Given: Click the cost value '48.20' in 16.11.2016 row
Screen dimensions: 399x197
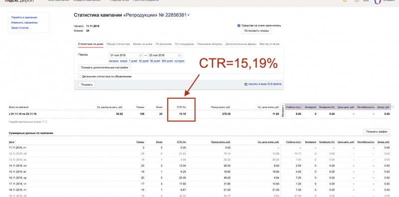Looking at the screenshot, I should (227, 178).
